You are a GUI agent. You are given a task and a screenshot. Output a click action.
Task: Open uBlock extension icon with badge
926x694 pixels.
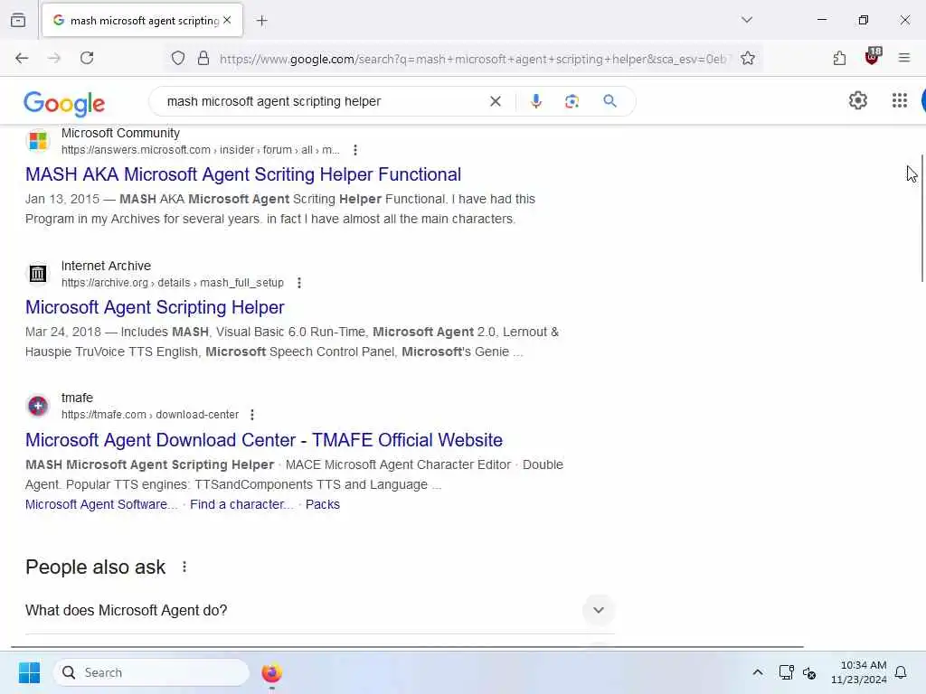(872, 57)
